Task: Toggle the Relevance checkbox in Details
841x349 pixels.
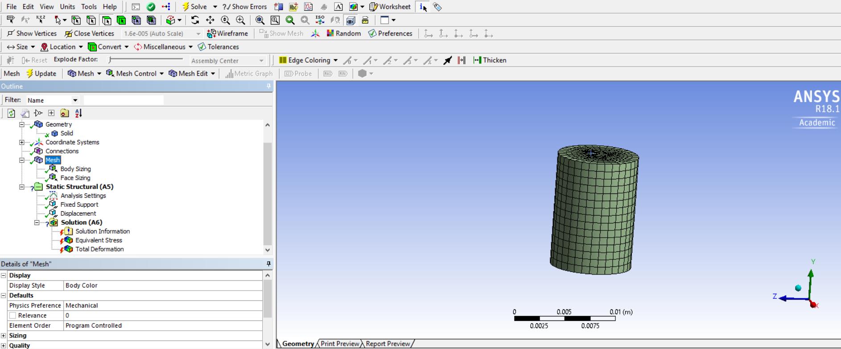Action: [13, 316]
